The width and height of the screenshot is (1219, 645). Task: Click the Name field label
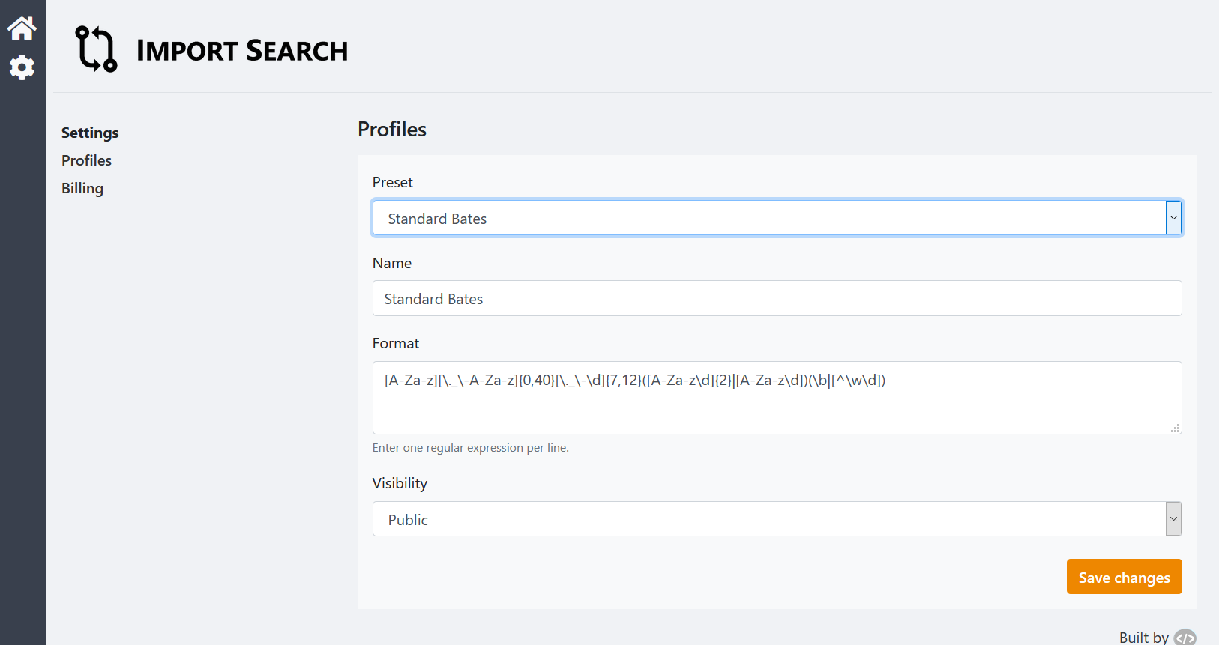click(392, 263)
